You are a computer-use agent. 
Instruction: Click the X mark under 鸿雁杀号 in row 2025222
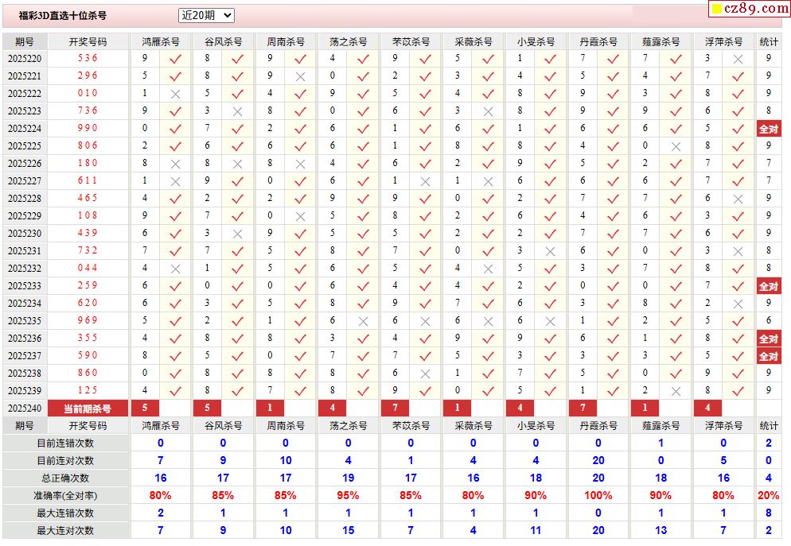tap(175, 95)
